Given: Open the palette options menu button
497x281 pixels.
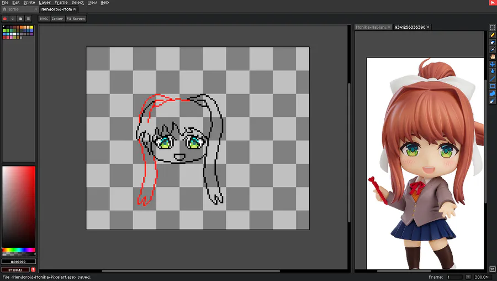Looking at the screenshot, I should (28, 19).
